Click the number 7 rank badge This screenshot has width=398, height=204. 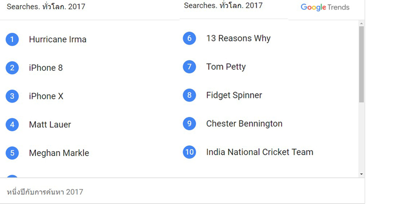coord(190,67)
